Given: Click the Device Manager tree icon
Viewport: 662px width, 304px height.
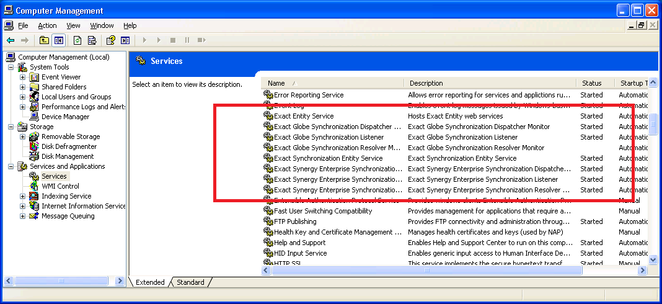Looking at the screenshot, I should click(35, 117).
